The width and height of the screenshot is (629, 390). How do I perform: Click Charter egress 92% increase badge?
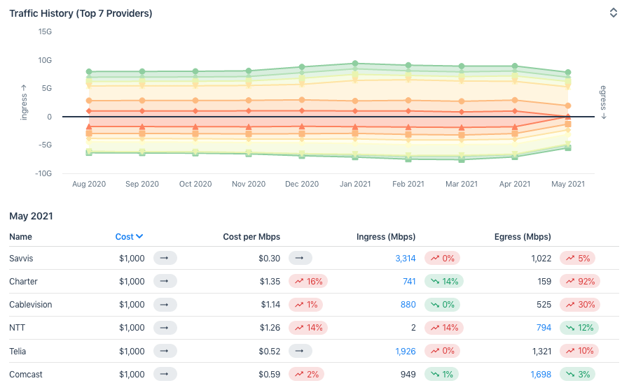579,282
